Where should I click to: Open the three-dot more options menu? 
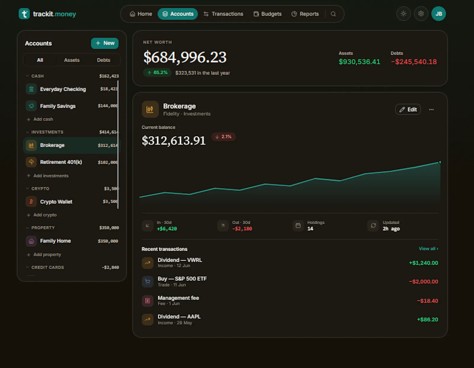(x=431, y=110)
